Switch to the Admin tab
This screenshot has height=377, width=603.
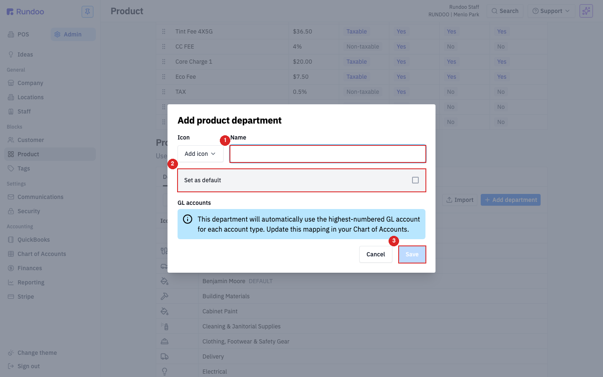click(73, 34)
